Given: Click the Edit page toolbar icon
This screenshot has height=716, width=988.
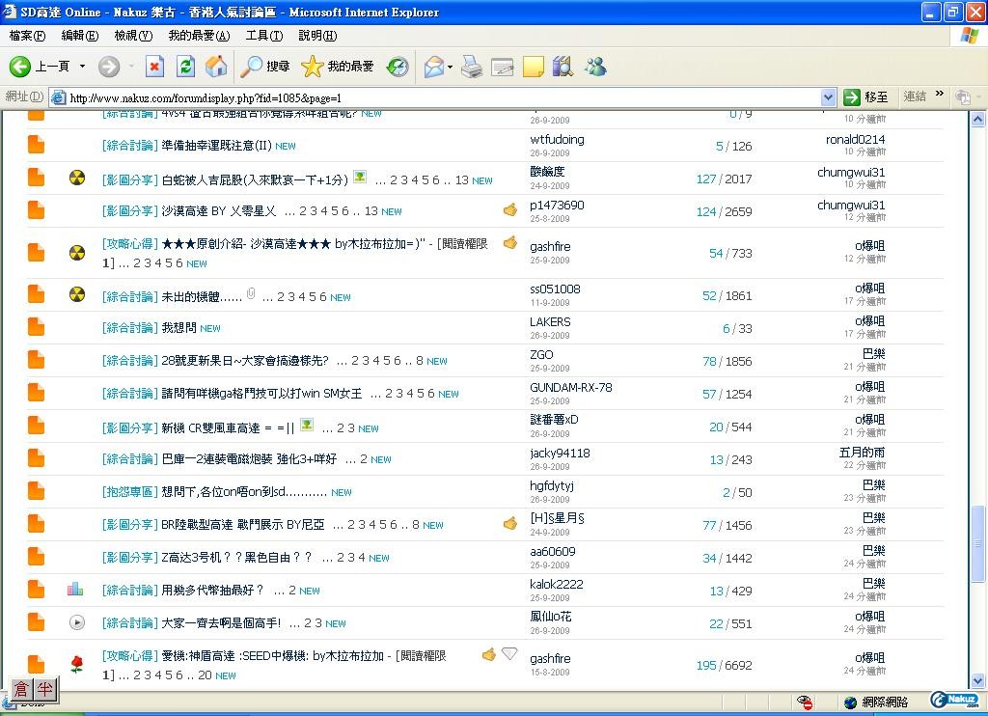Looking at the screenshot, I should coord(502,67).
